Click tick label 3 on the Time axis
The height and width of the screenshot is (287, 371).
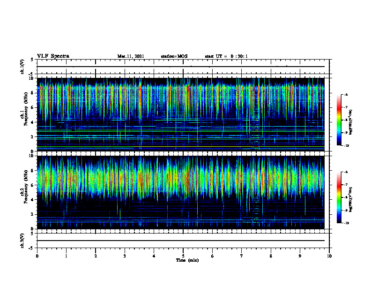(125, 256)
